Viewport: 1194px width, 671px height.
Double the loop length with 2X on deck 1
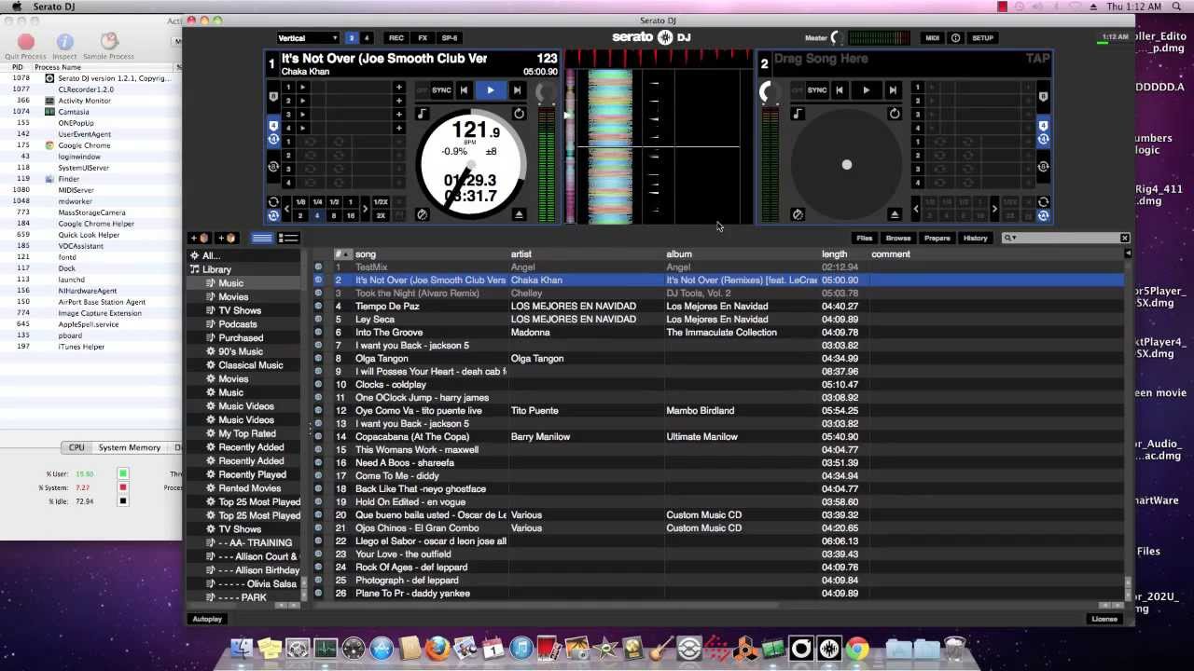(381, 215)
